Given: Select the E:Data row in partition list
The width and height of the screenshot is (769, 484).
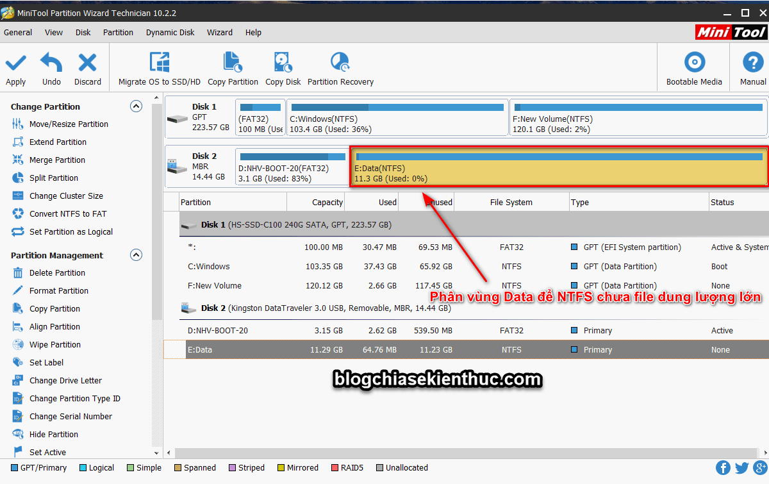Looking at the screenshot, I should pyautogui.click(x=466, y=350).
